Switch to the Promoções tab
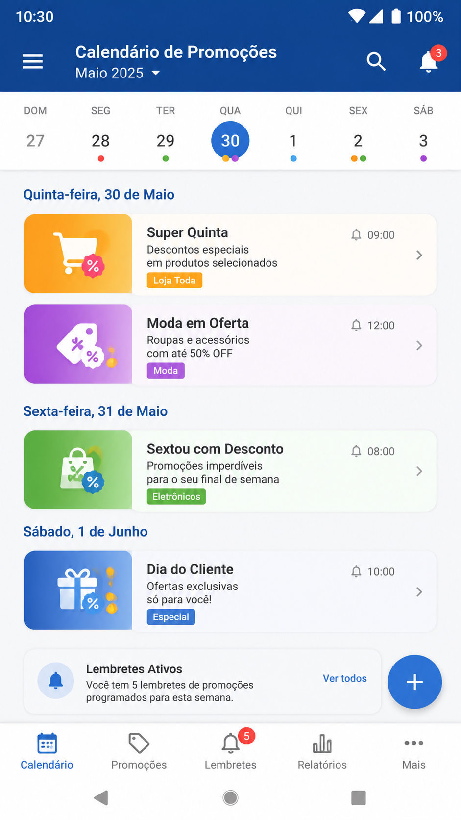 tap(139, 751)
